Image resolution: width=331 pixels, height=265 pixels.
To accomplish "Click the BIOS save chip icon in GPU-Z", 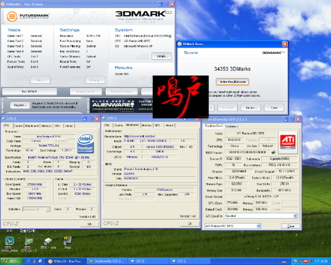I will (273, 152).
